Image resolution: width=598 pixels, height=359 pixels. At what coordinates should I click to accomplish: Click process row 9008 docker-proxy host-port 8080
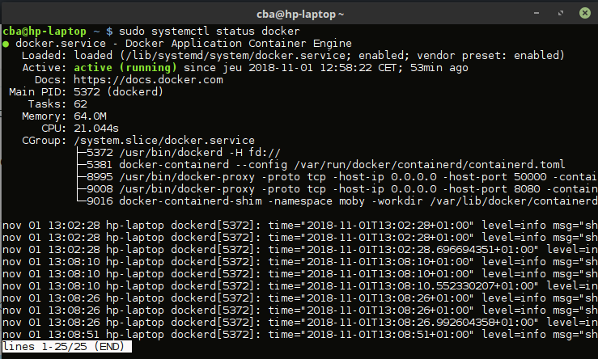click(x=341, y=189)
